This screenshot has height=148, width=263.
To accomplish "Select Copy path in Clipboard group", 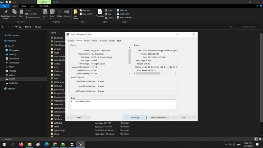I will pos(31,14).
